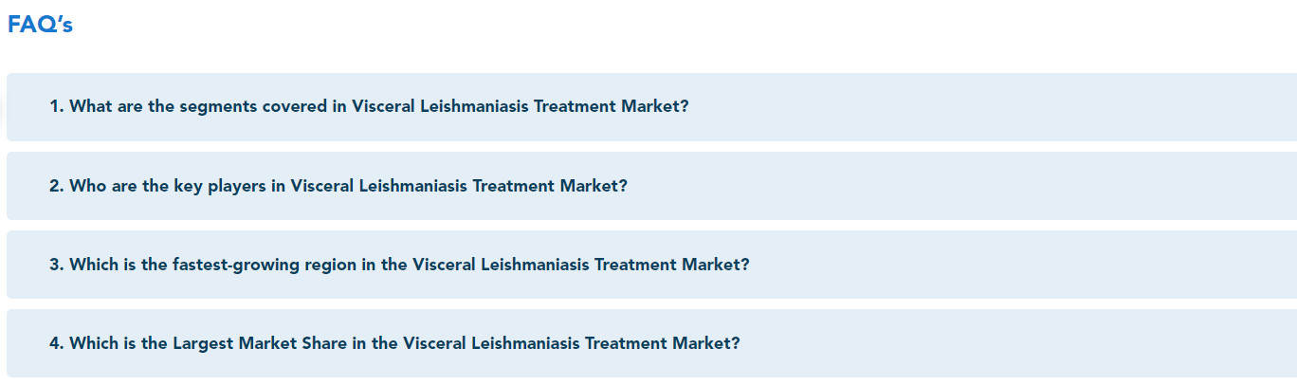Toggle the first FAQ accordion panel

(x=651, y=107)
